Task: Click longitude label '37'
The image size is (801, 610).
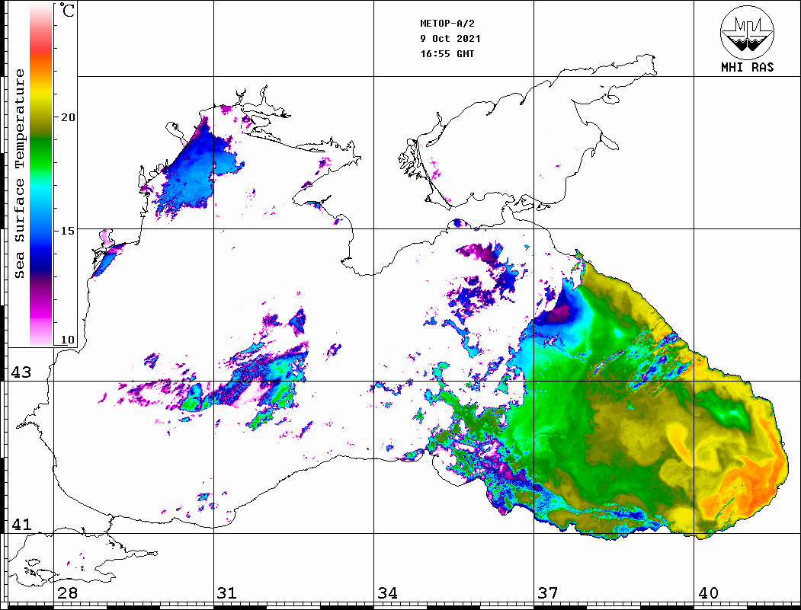Action: [548, 592]
